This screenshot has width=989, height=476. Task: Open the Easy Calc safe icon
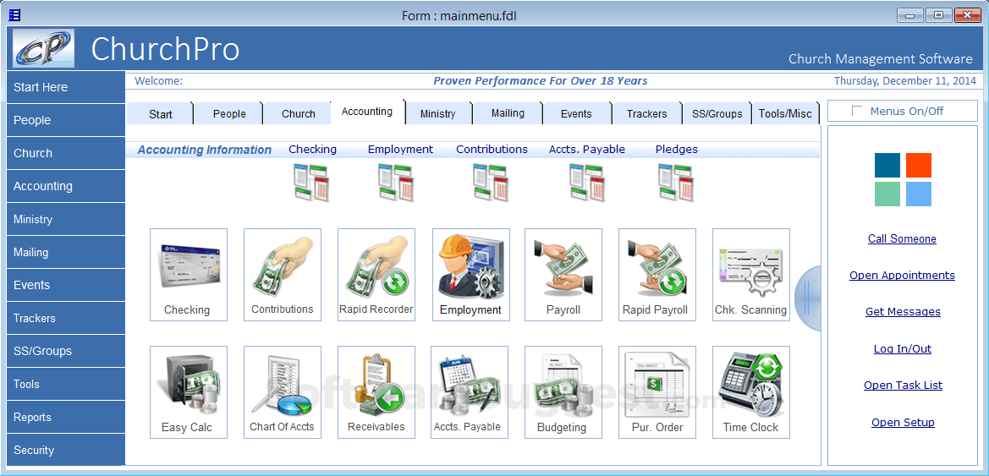pyautogui.click(x=188, y=392)
